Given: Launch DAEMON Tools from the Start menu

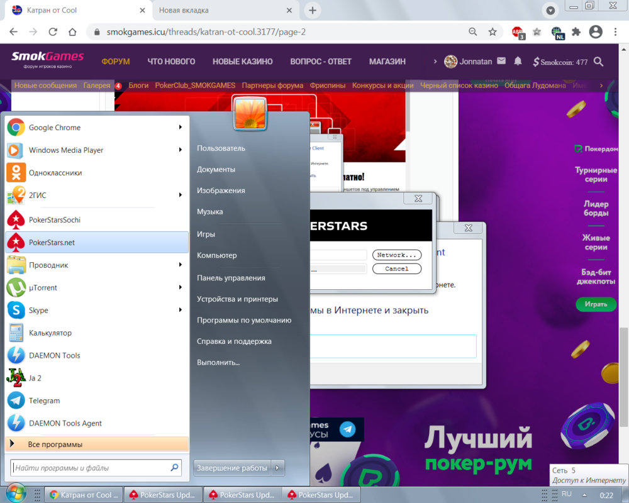Looking at the screenshot, I should point(97,355).
